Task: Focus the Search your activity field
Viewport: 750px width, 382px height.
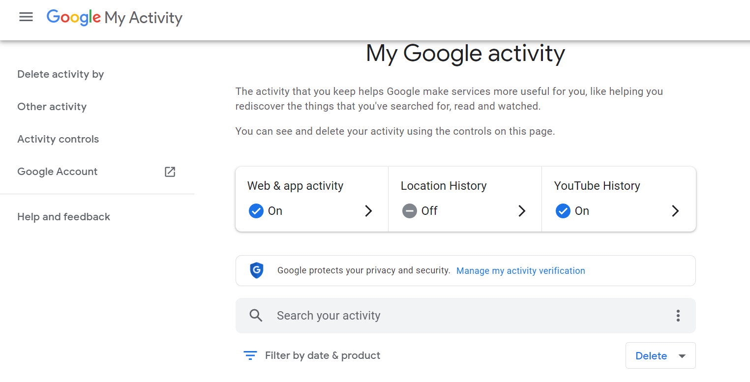Action: click(x=465, y=316)
